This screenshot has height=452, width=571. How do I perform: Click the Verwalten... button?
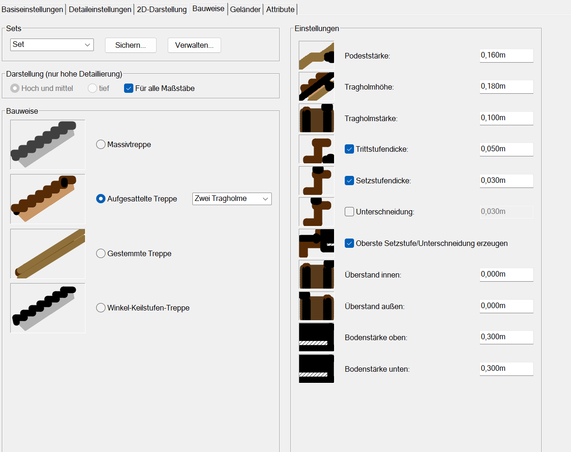(x=194, y=45)
